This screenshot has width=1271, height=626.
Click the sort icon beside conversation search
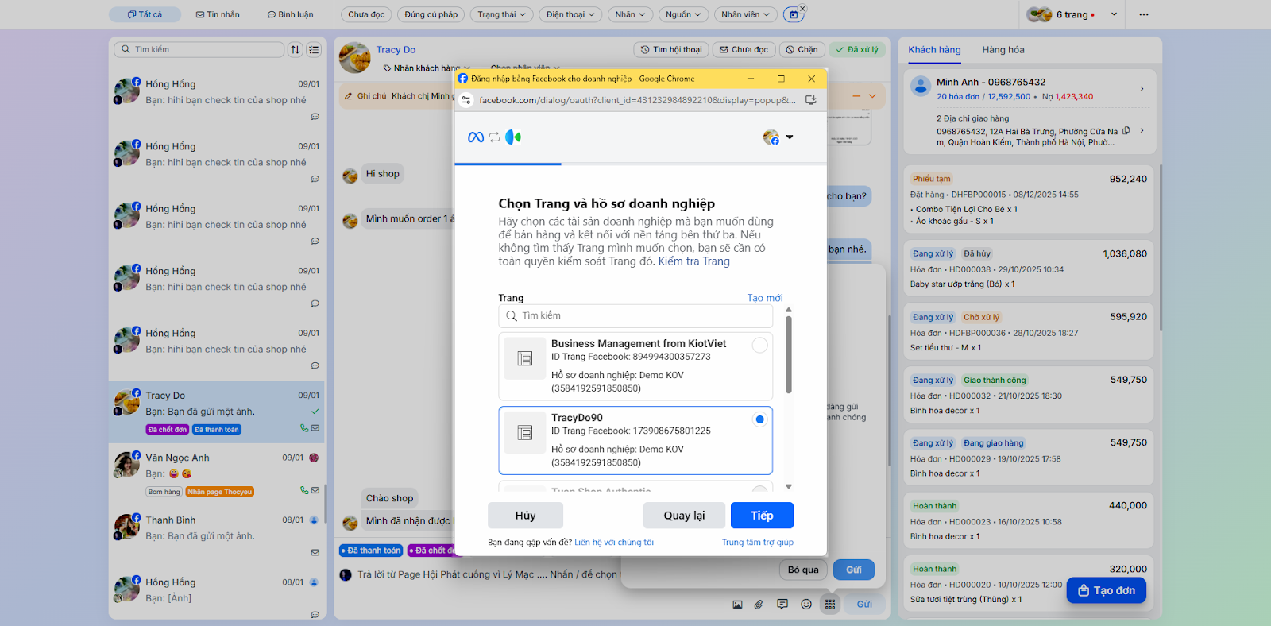coord(296,49)
